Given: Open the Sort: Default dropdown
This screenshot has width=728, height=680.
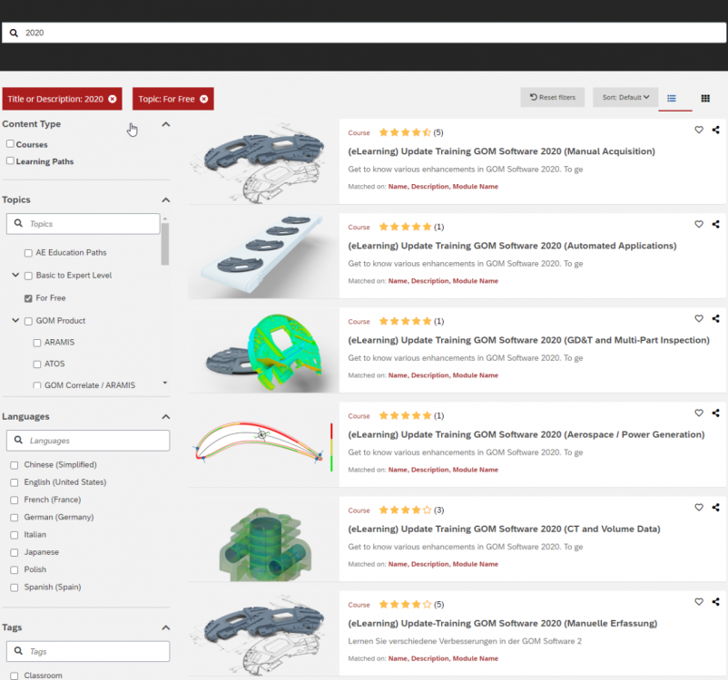Looking at the screenshot, I should click(x=625, y=98).
